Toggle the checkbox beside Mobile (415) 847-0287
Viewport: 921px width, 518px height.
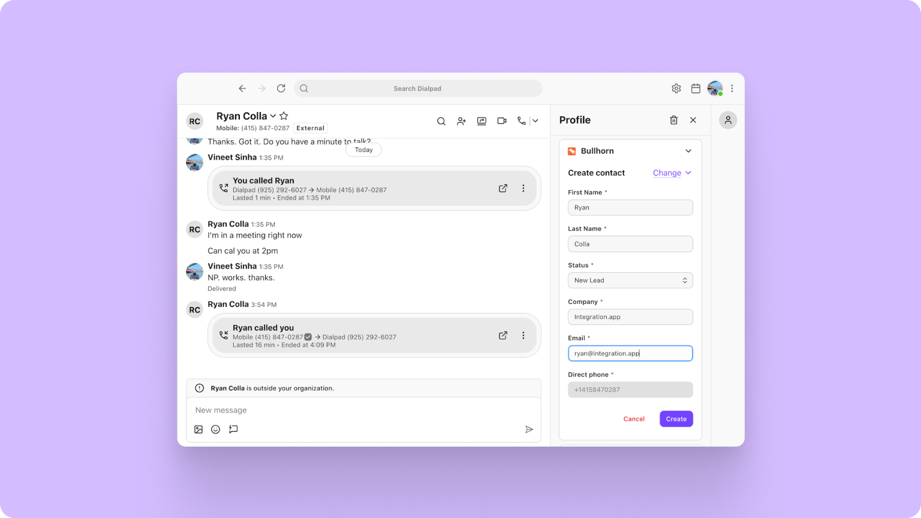308,336
